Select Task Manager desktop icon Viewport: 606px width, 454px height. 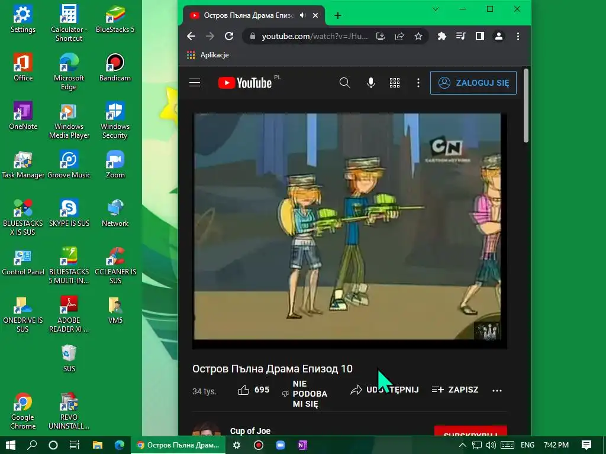23,164
